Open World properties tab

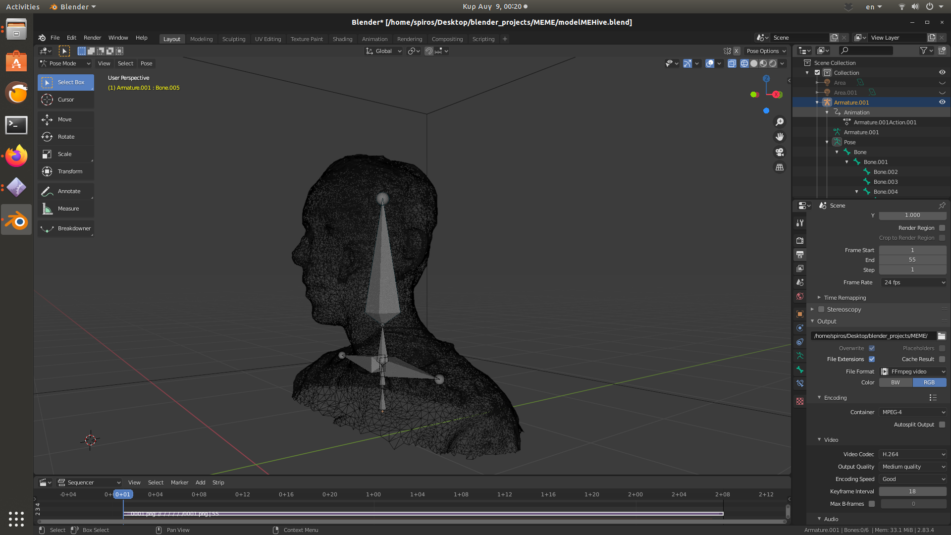800,296
